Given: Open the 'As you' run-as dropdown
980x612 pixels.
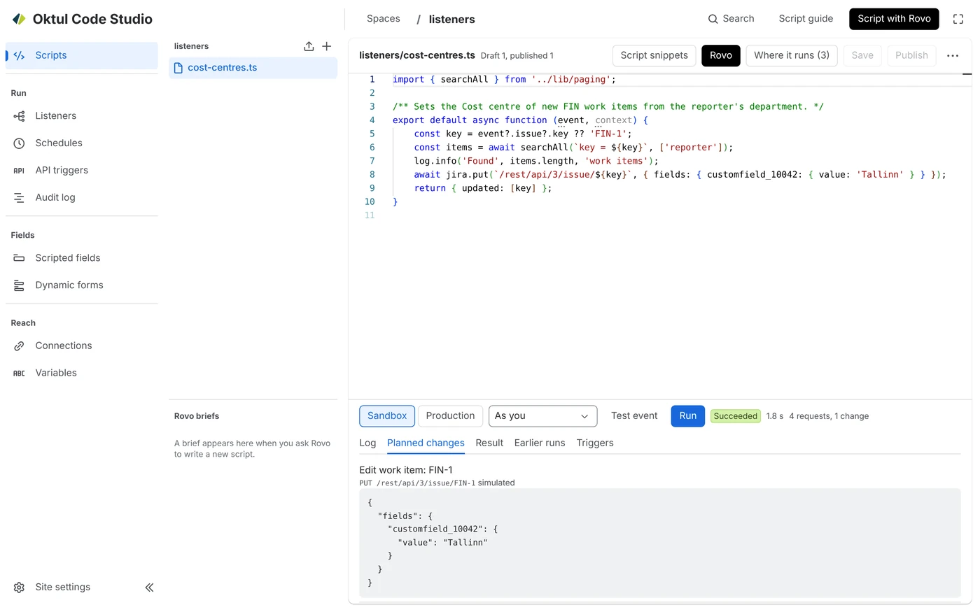Looking at the screenshot, I should click(x=542, y=416).
